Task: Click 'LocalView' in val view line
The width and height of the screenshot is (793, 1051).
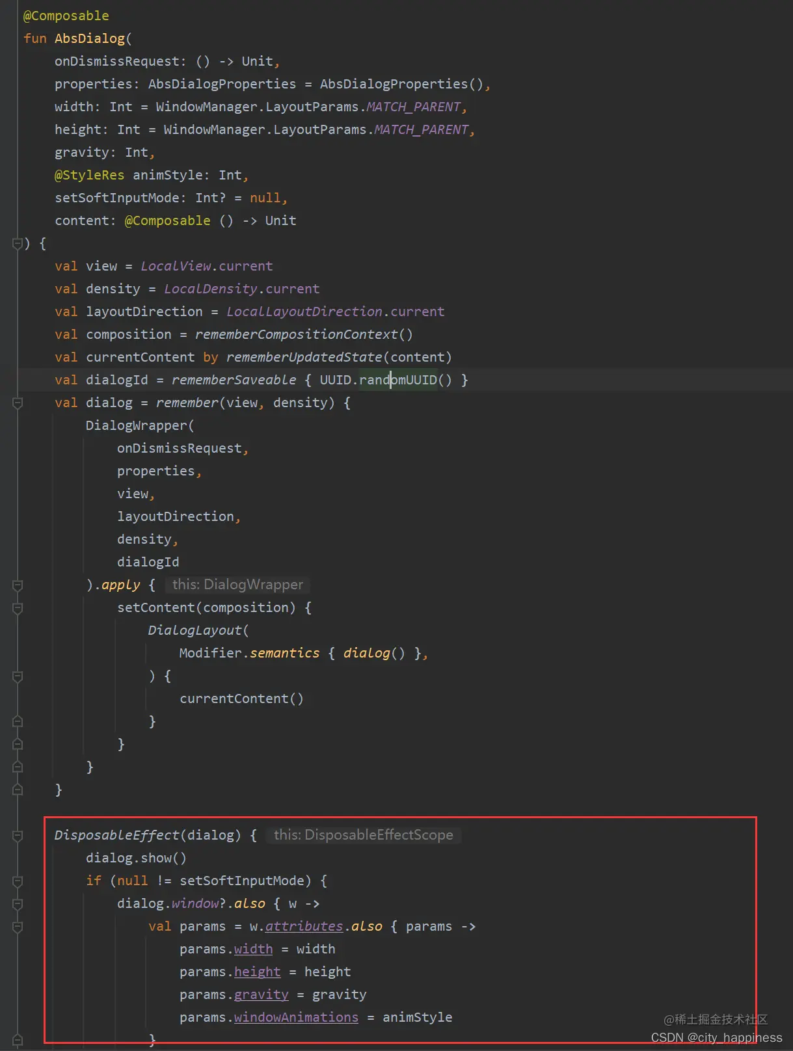Action: [176, 266]
